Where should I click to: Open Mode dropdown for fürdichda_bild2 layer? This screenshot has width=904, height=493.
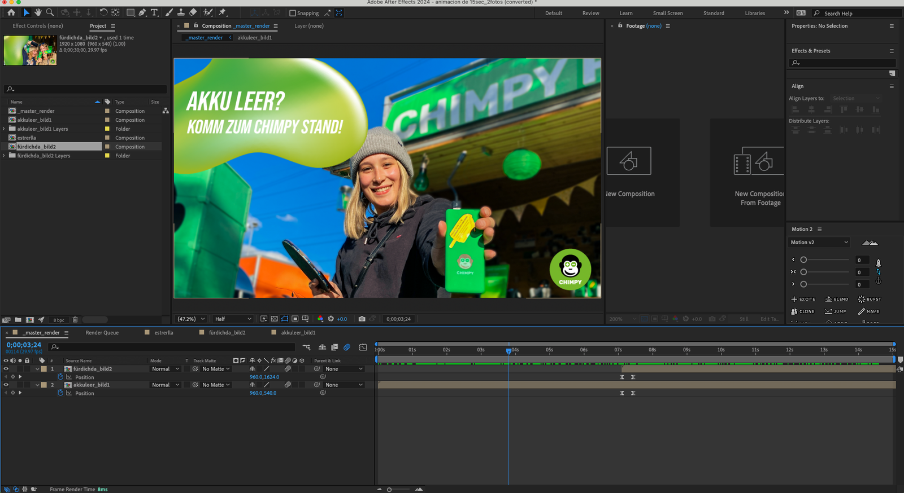click(165, 369)
